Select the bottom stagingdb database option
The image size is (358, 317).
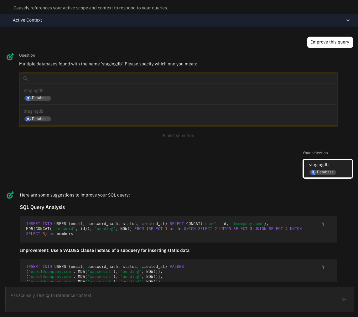[x=179, y=115]
